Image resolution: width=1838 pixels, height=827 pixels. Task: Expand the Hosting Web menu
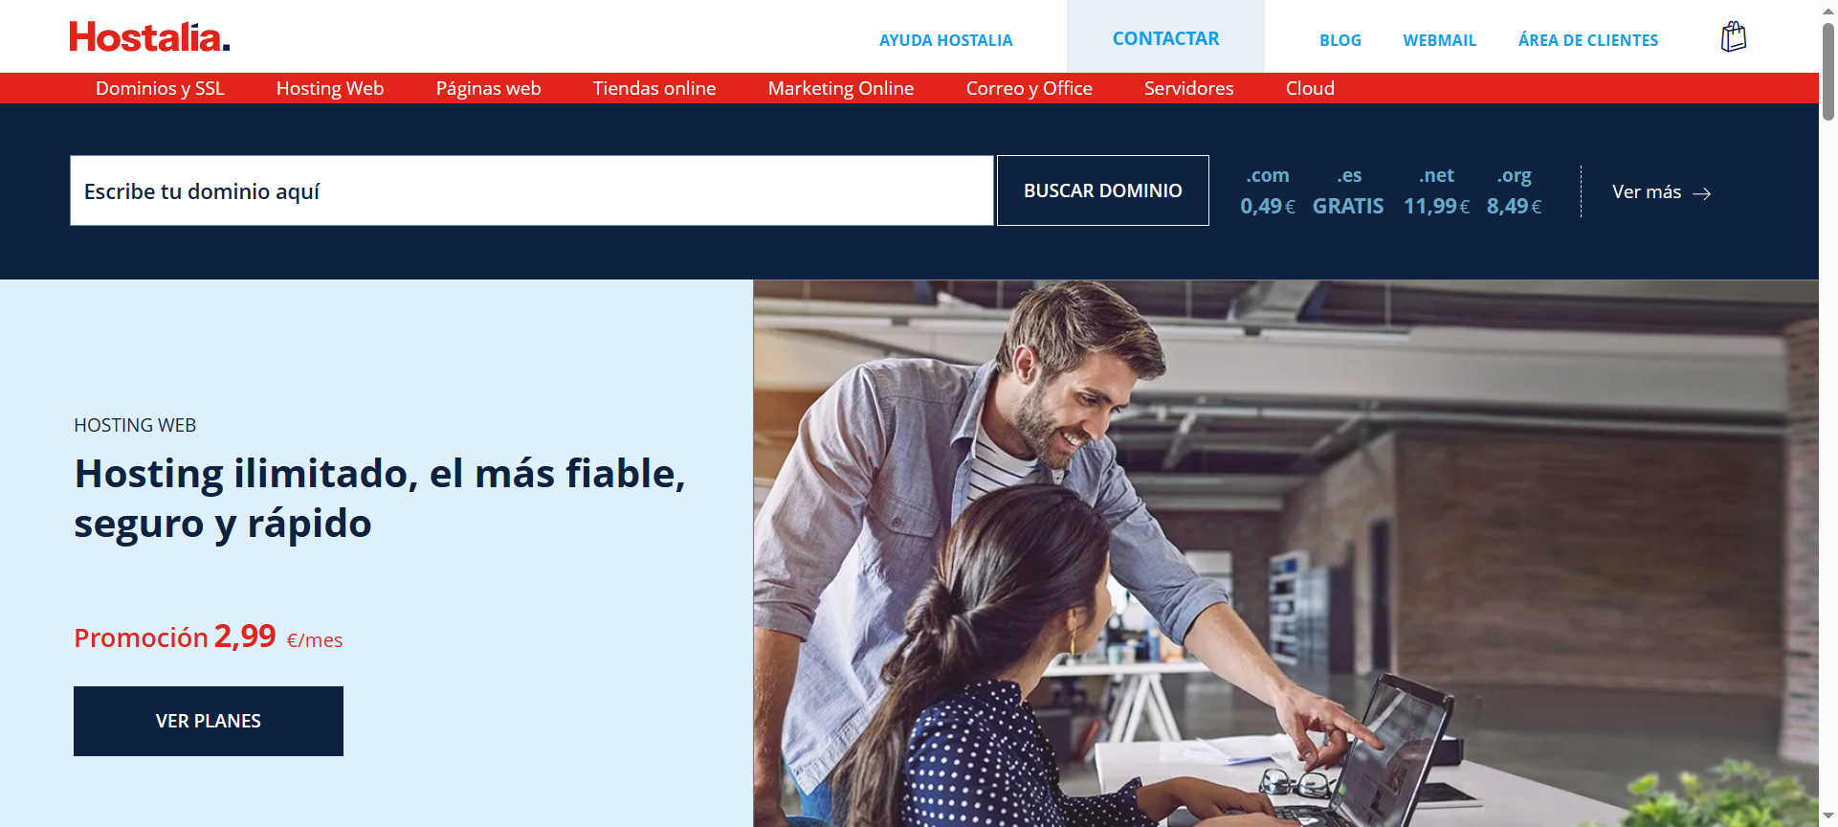click(330, 88)
